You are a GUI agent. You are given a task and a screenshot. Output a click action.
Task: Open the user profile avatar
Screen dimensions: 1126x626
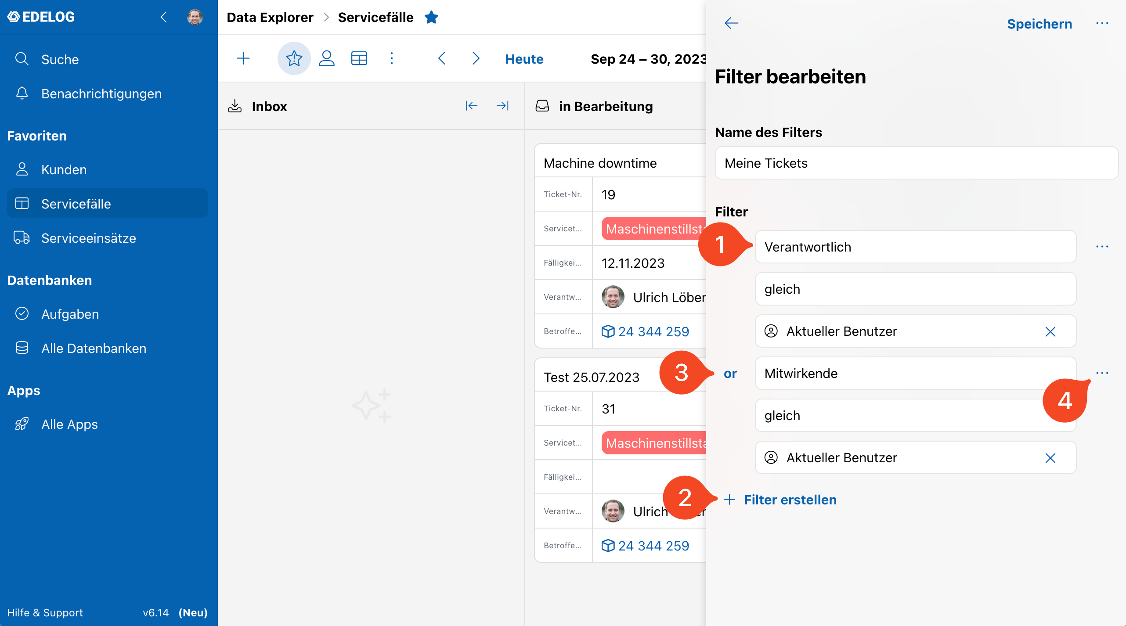click(x=195, y=17)
